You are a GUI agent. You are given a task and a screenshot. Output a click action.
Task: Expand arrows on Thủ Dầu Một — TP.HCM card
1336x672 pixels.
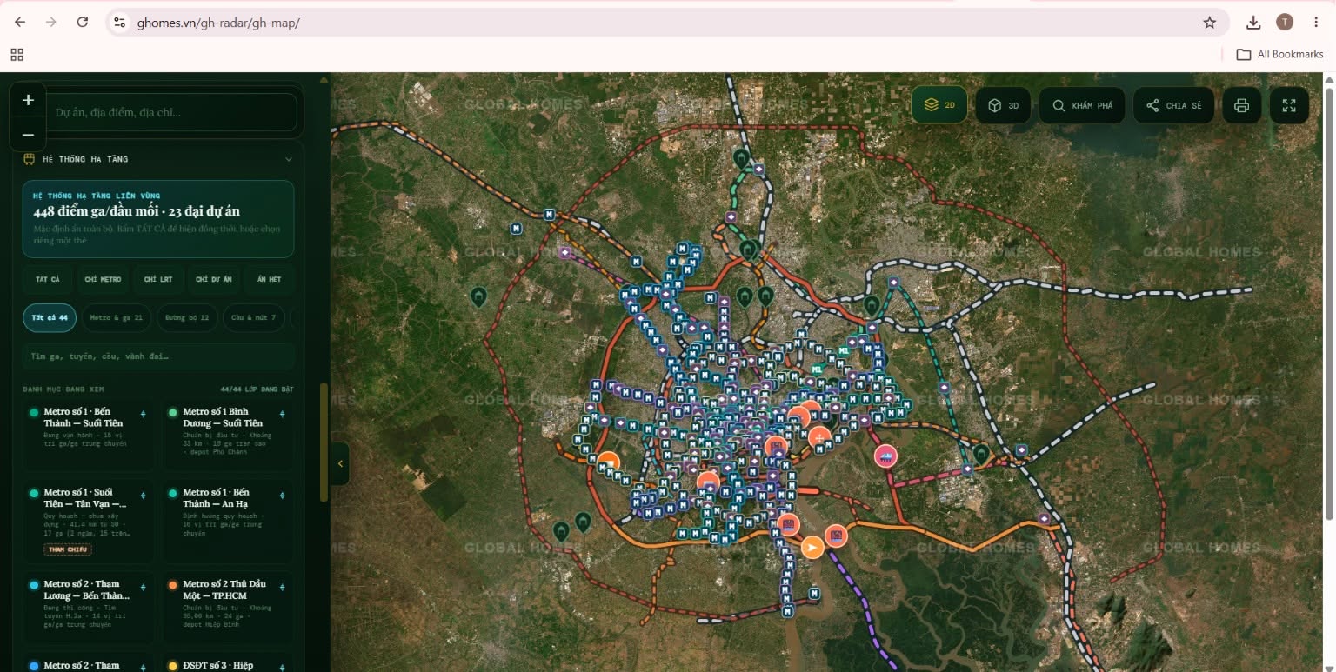(282, 587)
